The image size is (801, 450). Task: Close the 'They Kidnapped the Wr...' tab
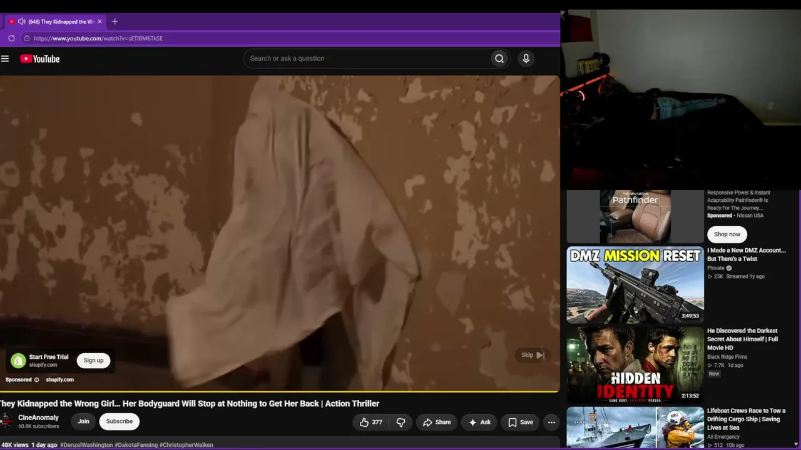pos(99,21)
